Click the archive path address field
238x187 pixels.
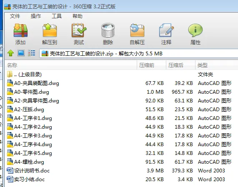pyautogui.click(x=138, y=54)
